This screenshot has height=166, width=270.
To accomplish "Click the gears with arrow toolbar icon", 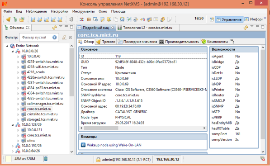I will (136, 19).
